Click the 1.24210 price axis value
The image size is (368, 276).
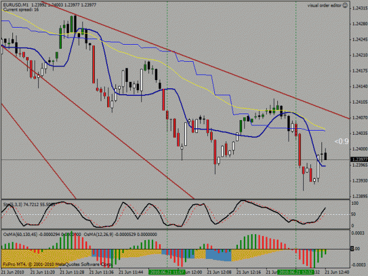click(360, 55)
